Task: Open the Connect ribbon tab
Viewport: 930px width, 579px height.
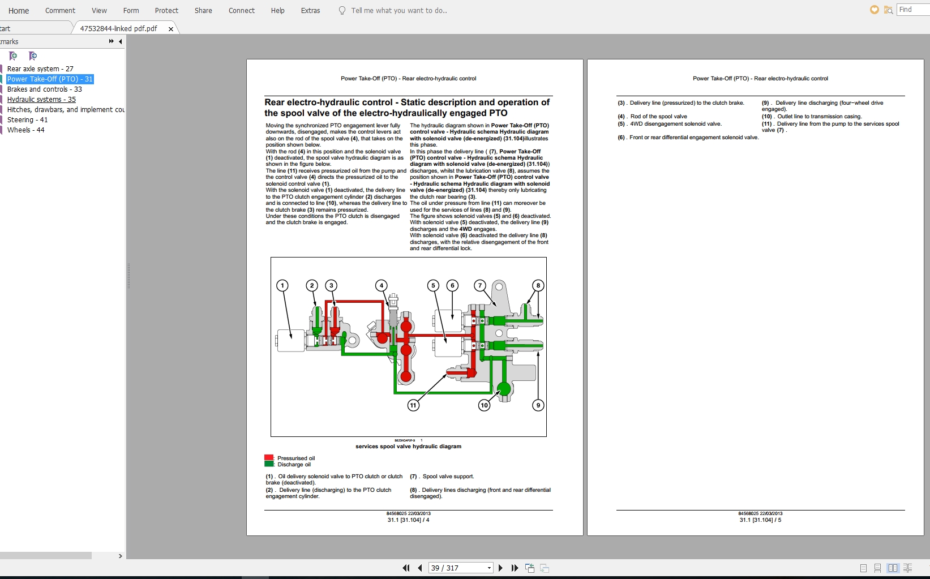Action: (242, 10)
